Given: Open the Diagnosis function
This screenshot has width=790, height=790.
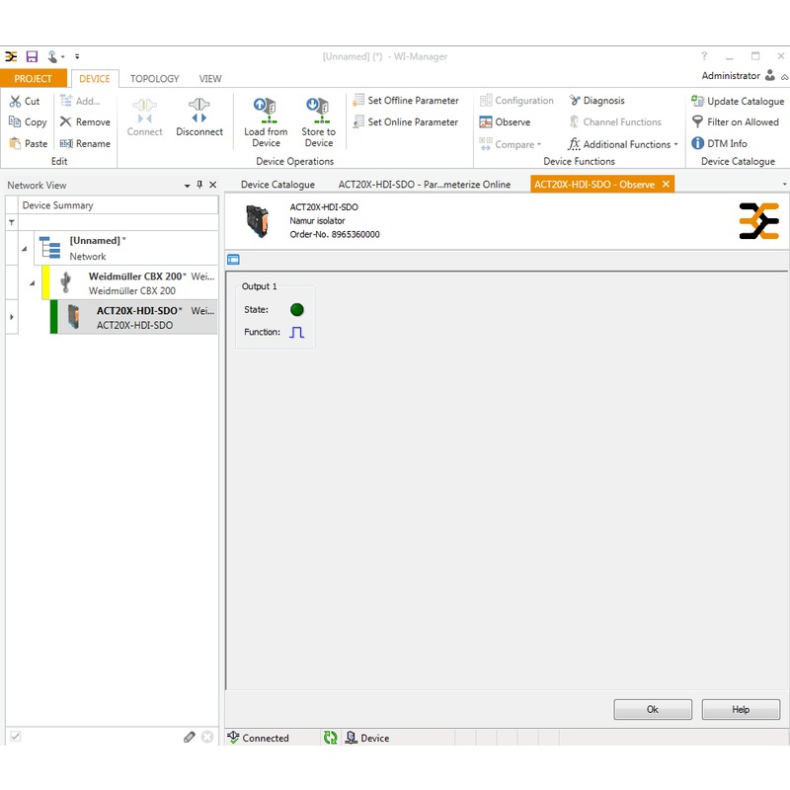Looking at the screenshot, I should (x=597, y=101).
